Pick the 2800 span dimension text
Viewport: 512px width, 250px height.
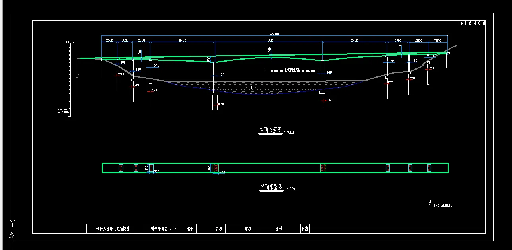click(x=398, y=41)
